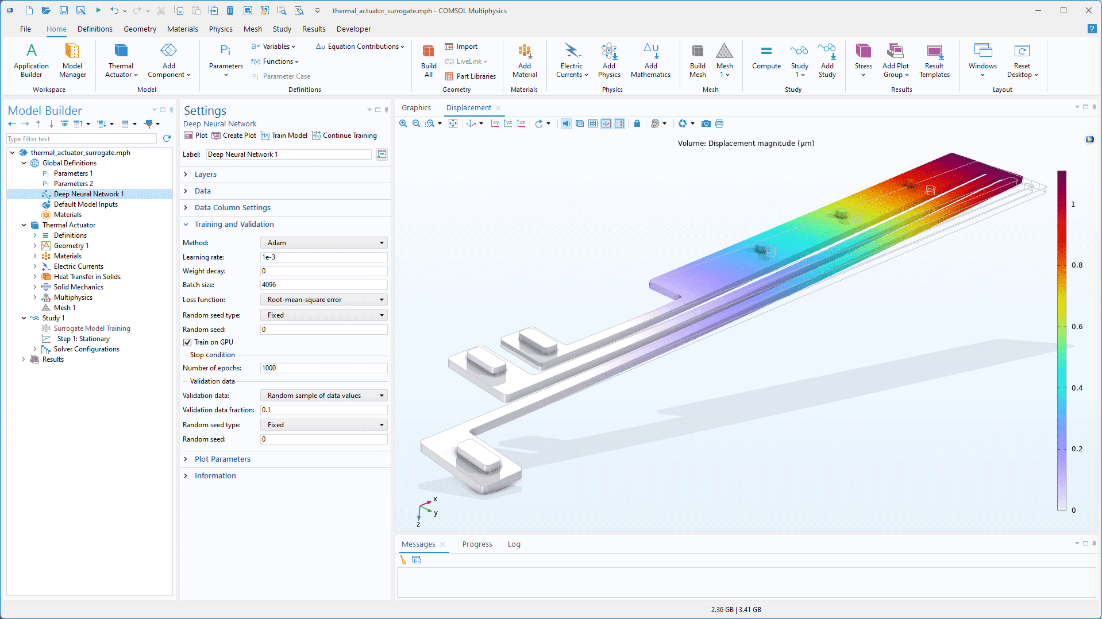Click the displacement color legend bar

[1062, 341]
